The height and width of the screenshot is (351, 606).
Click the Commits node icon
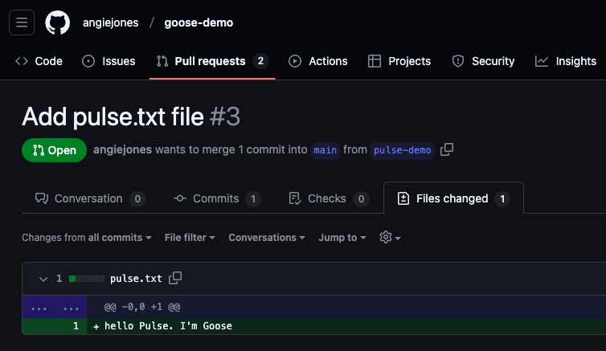pyautogui.click(x=180, y=198)
